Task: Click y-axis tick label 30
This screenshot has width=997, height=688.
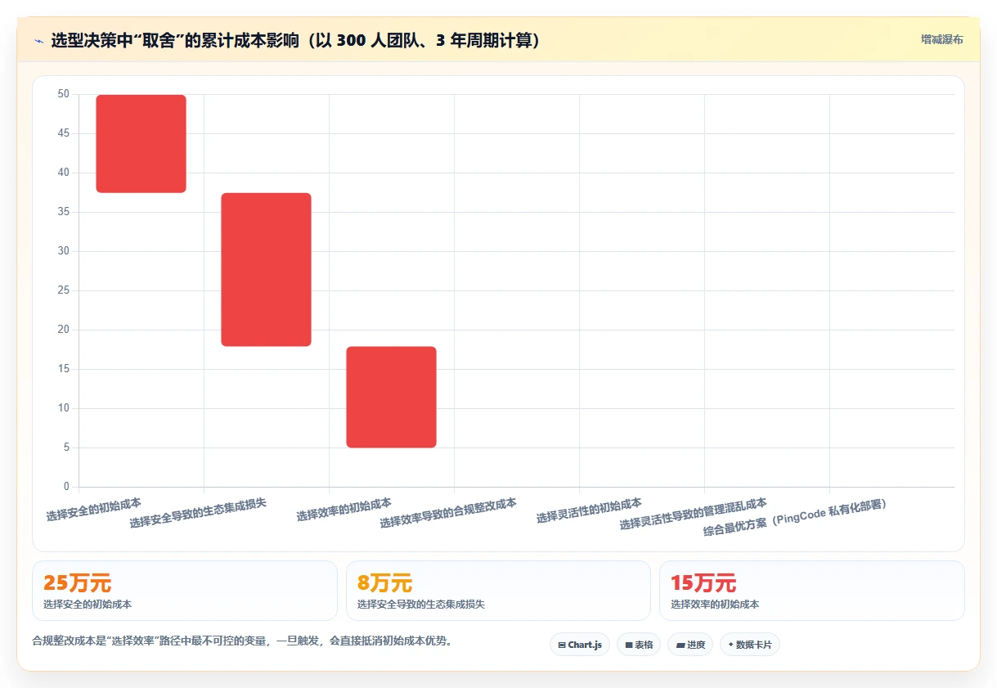Action: pos(64,251)
